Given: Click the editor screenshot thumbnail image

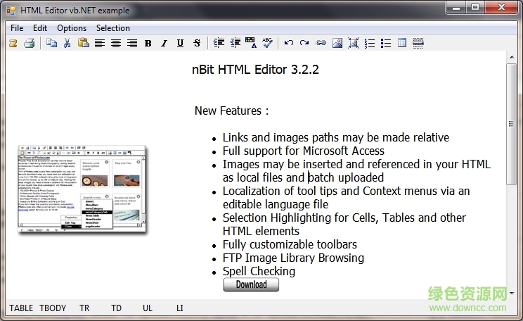Looking at the screenshot, I should [82, 189].
